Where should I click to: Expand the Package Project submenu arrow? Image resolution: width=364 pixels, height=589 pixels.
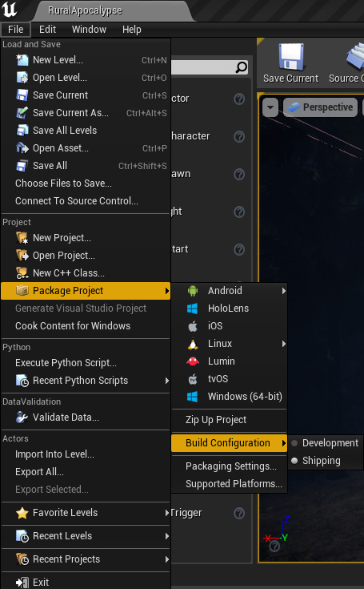[167, 291]
